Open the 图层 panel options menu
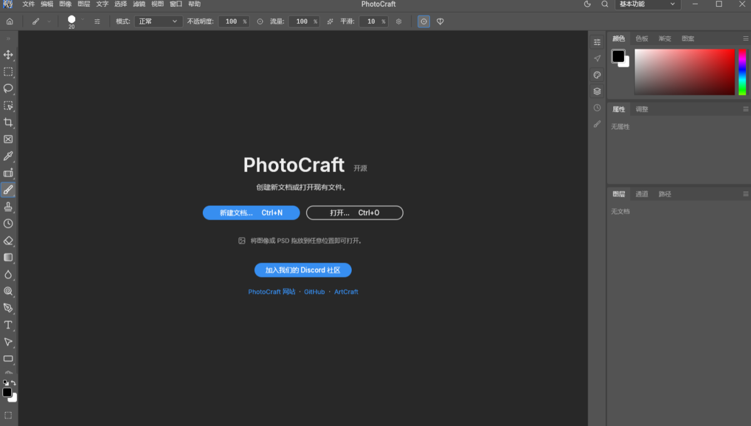Viewport: 751px width, 426px height. click(745, 194)
